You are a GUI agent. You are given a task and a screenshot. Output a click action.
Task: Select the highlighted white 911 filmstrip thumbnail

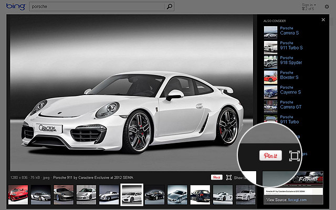point(132,195)
